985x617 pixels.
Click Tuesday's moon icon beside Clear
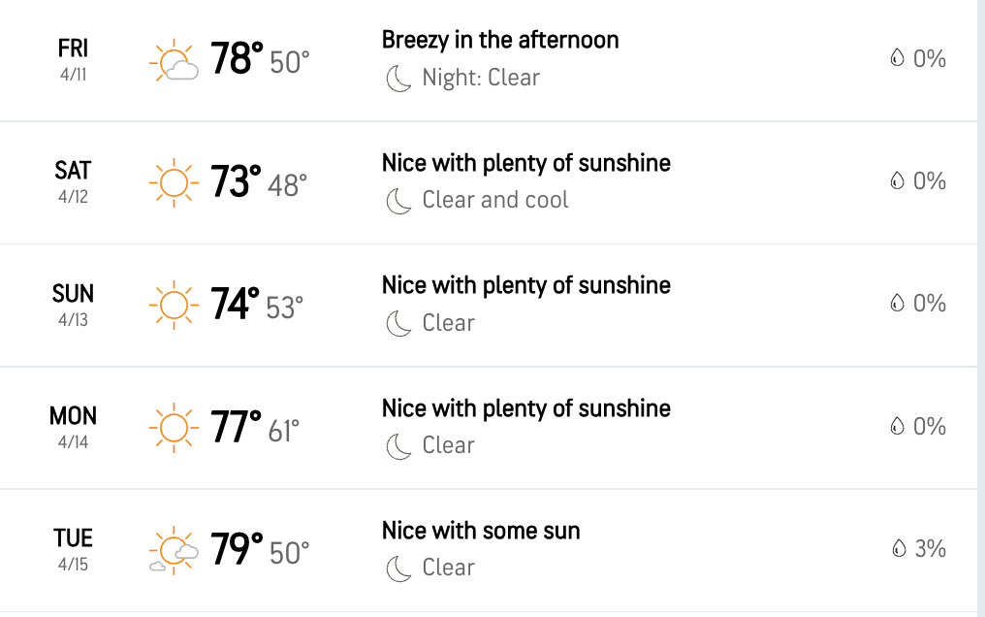click(398, 568)
